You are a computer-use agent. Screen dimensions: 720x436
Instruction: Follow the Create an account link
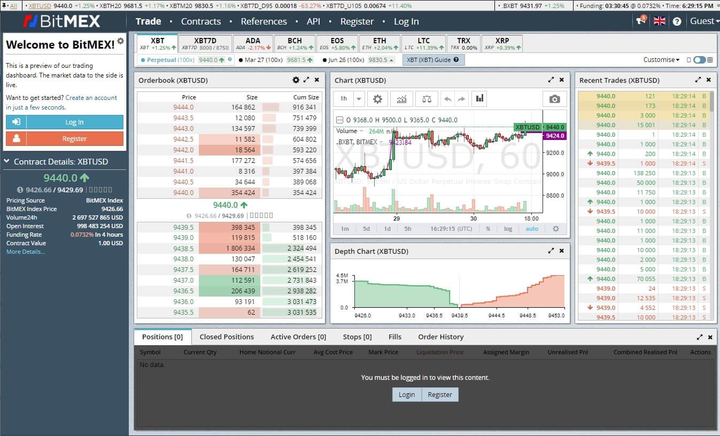[x=91, y=98]
